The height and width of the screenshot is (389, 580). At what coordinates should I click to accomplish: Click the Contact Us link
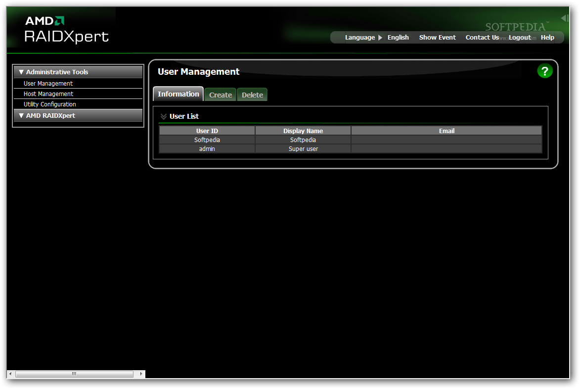[482, 38]
